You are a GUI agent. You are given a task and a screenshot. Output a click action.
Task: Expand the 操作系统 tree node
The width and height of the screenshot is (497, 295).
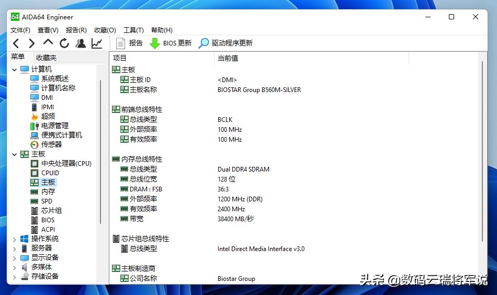(14, 239)
